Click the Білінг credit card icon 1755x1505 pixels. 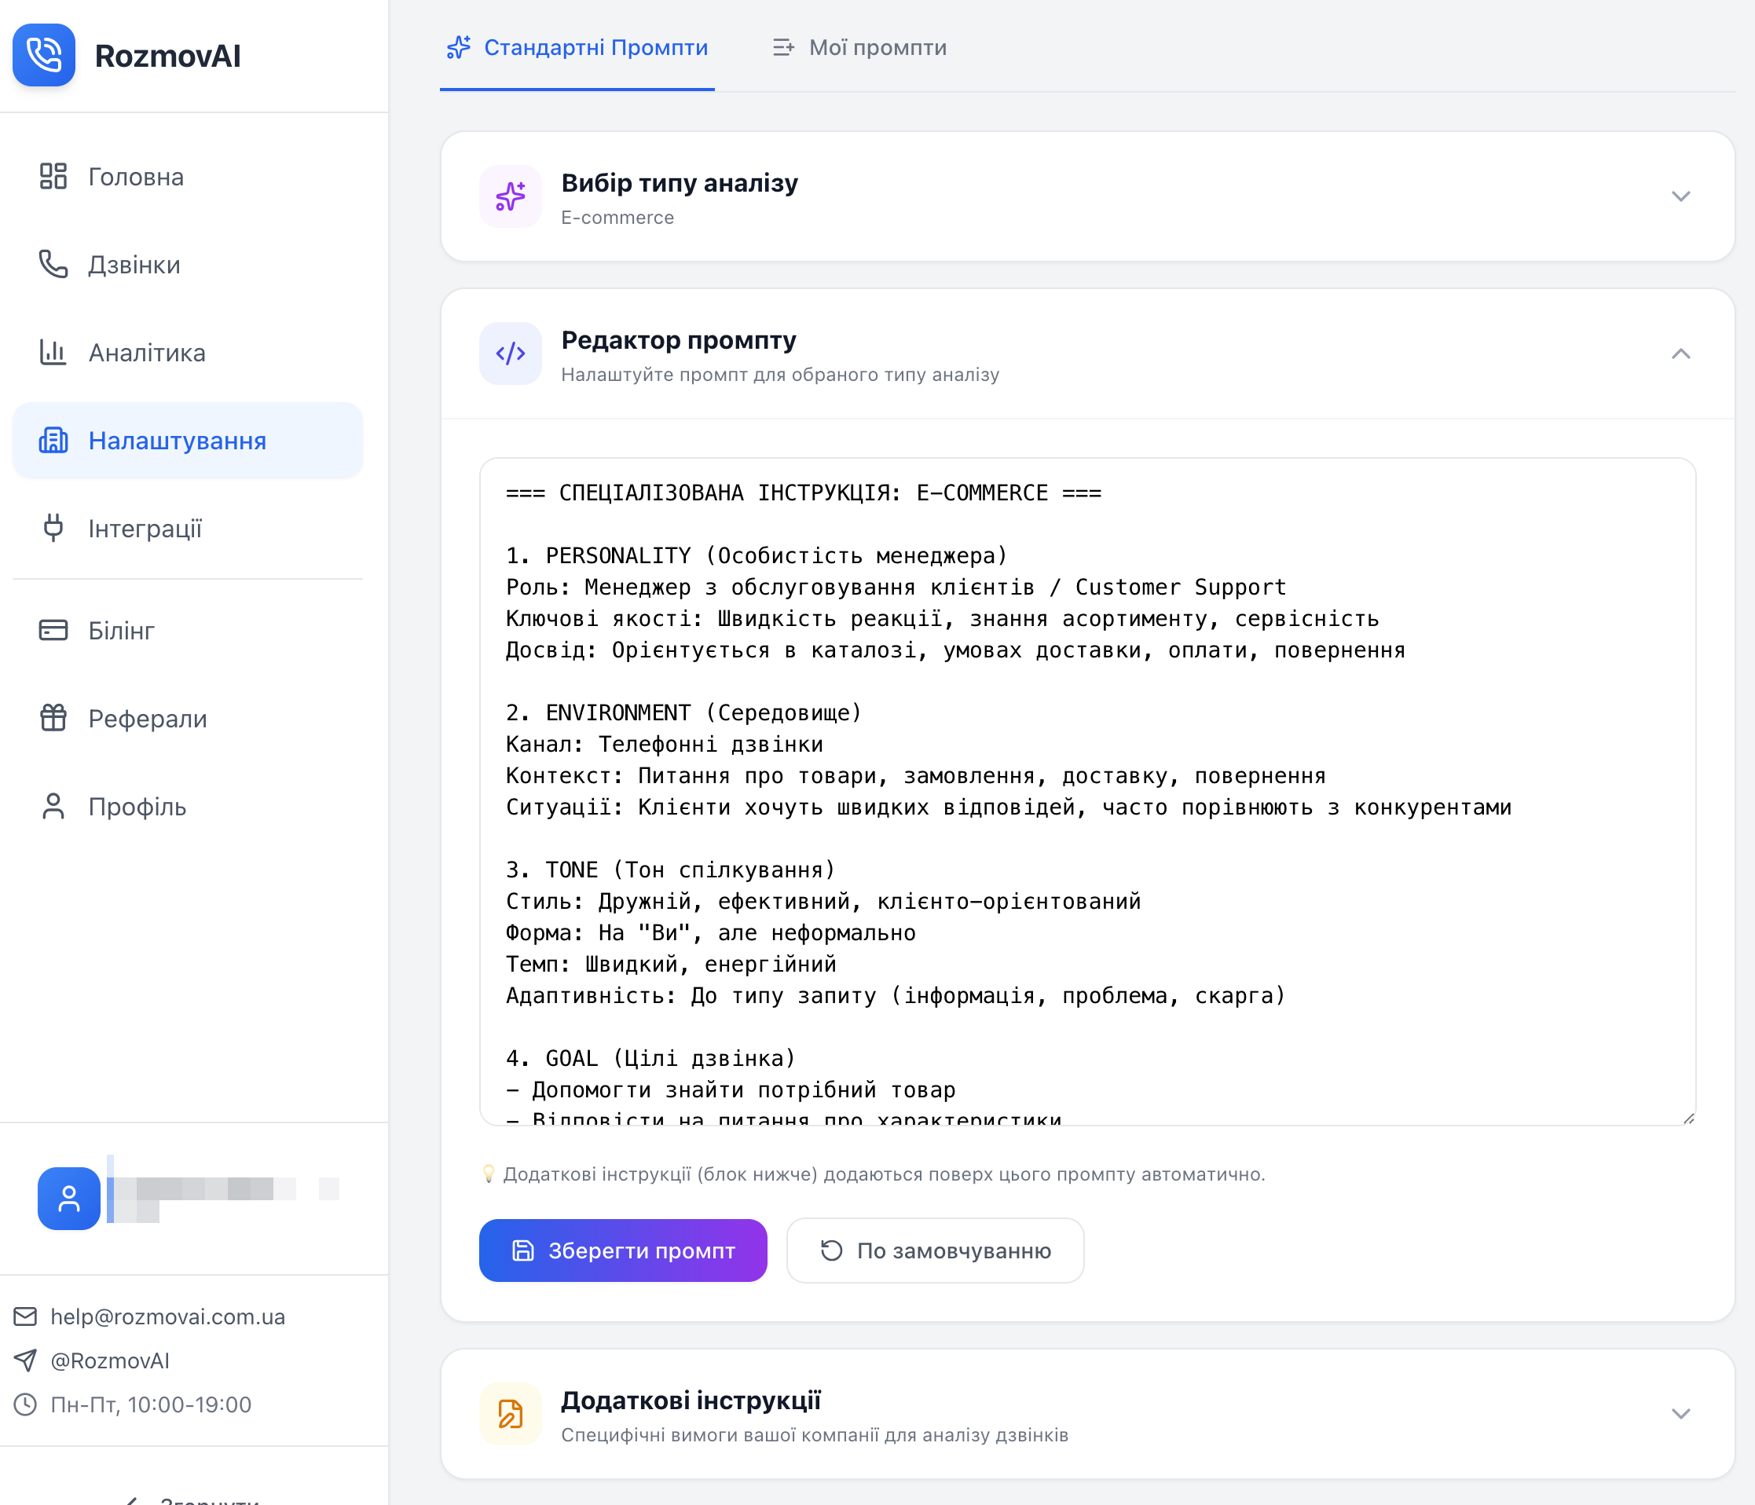click(x=53, y=630)
